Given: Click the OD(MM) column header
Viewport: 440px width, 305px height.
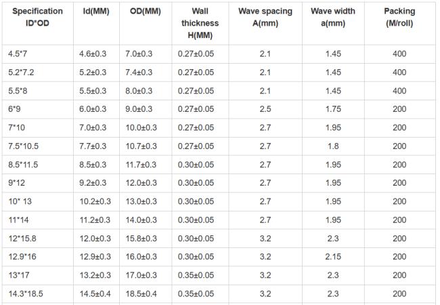Looking at the screenshot, I should [x=146, y=12].
